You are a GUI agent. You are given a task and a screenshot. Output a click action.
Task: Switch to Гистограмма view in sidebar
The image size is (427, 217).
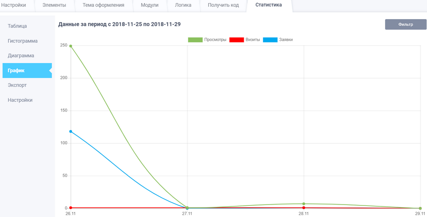pos(23,41)
